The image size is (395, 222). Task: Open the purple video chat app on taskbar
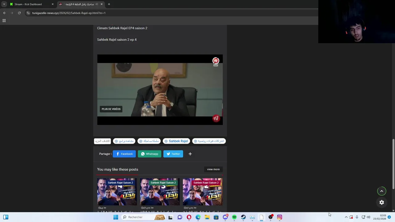pyautogui.click(x=180, y=217)
